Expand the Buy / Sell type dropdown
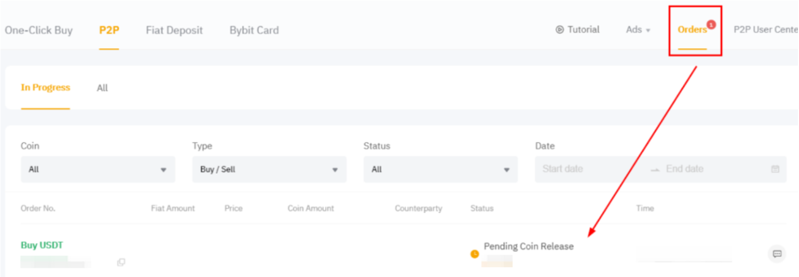Image resolution: width=799 pixels, height=277 pixels. [269, 169]
